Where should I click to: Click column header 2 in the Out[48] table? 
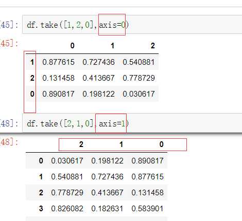[x=81, y=144]
